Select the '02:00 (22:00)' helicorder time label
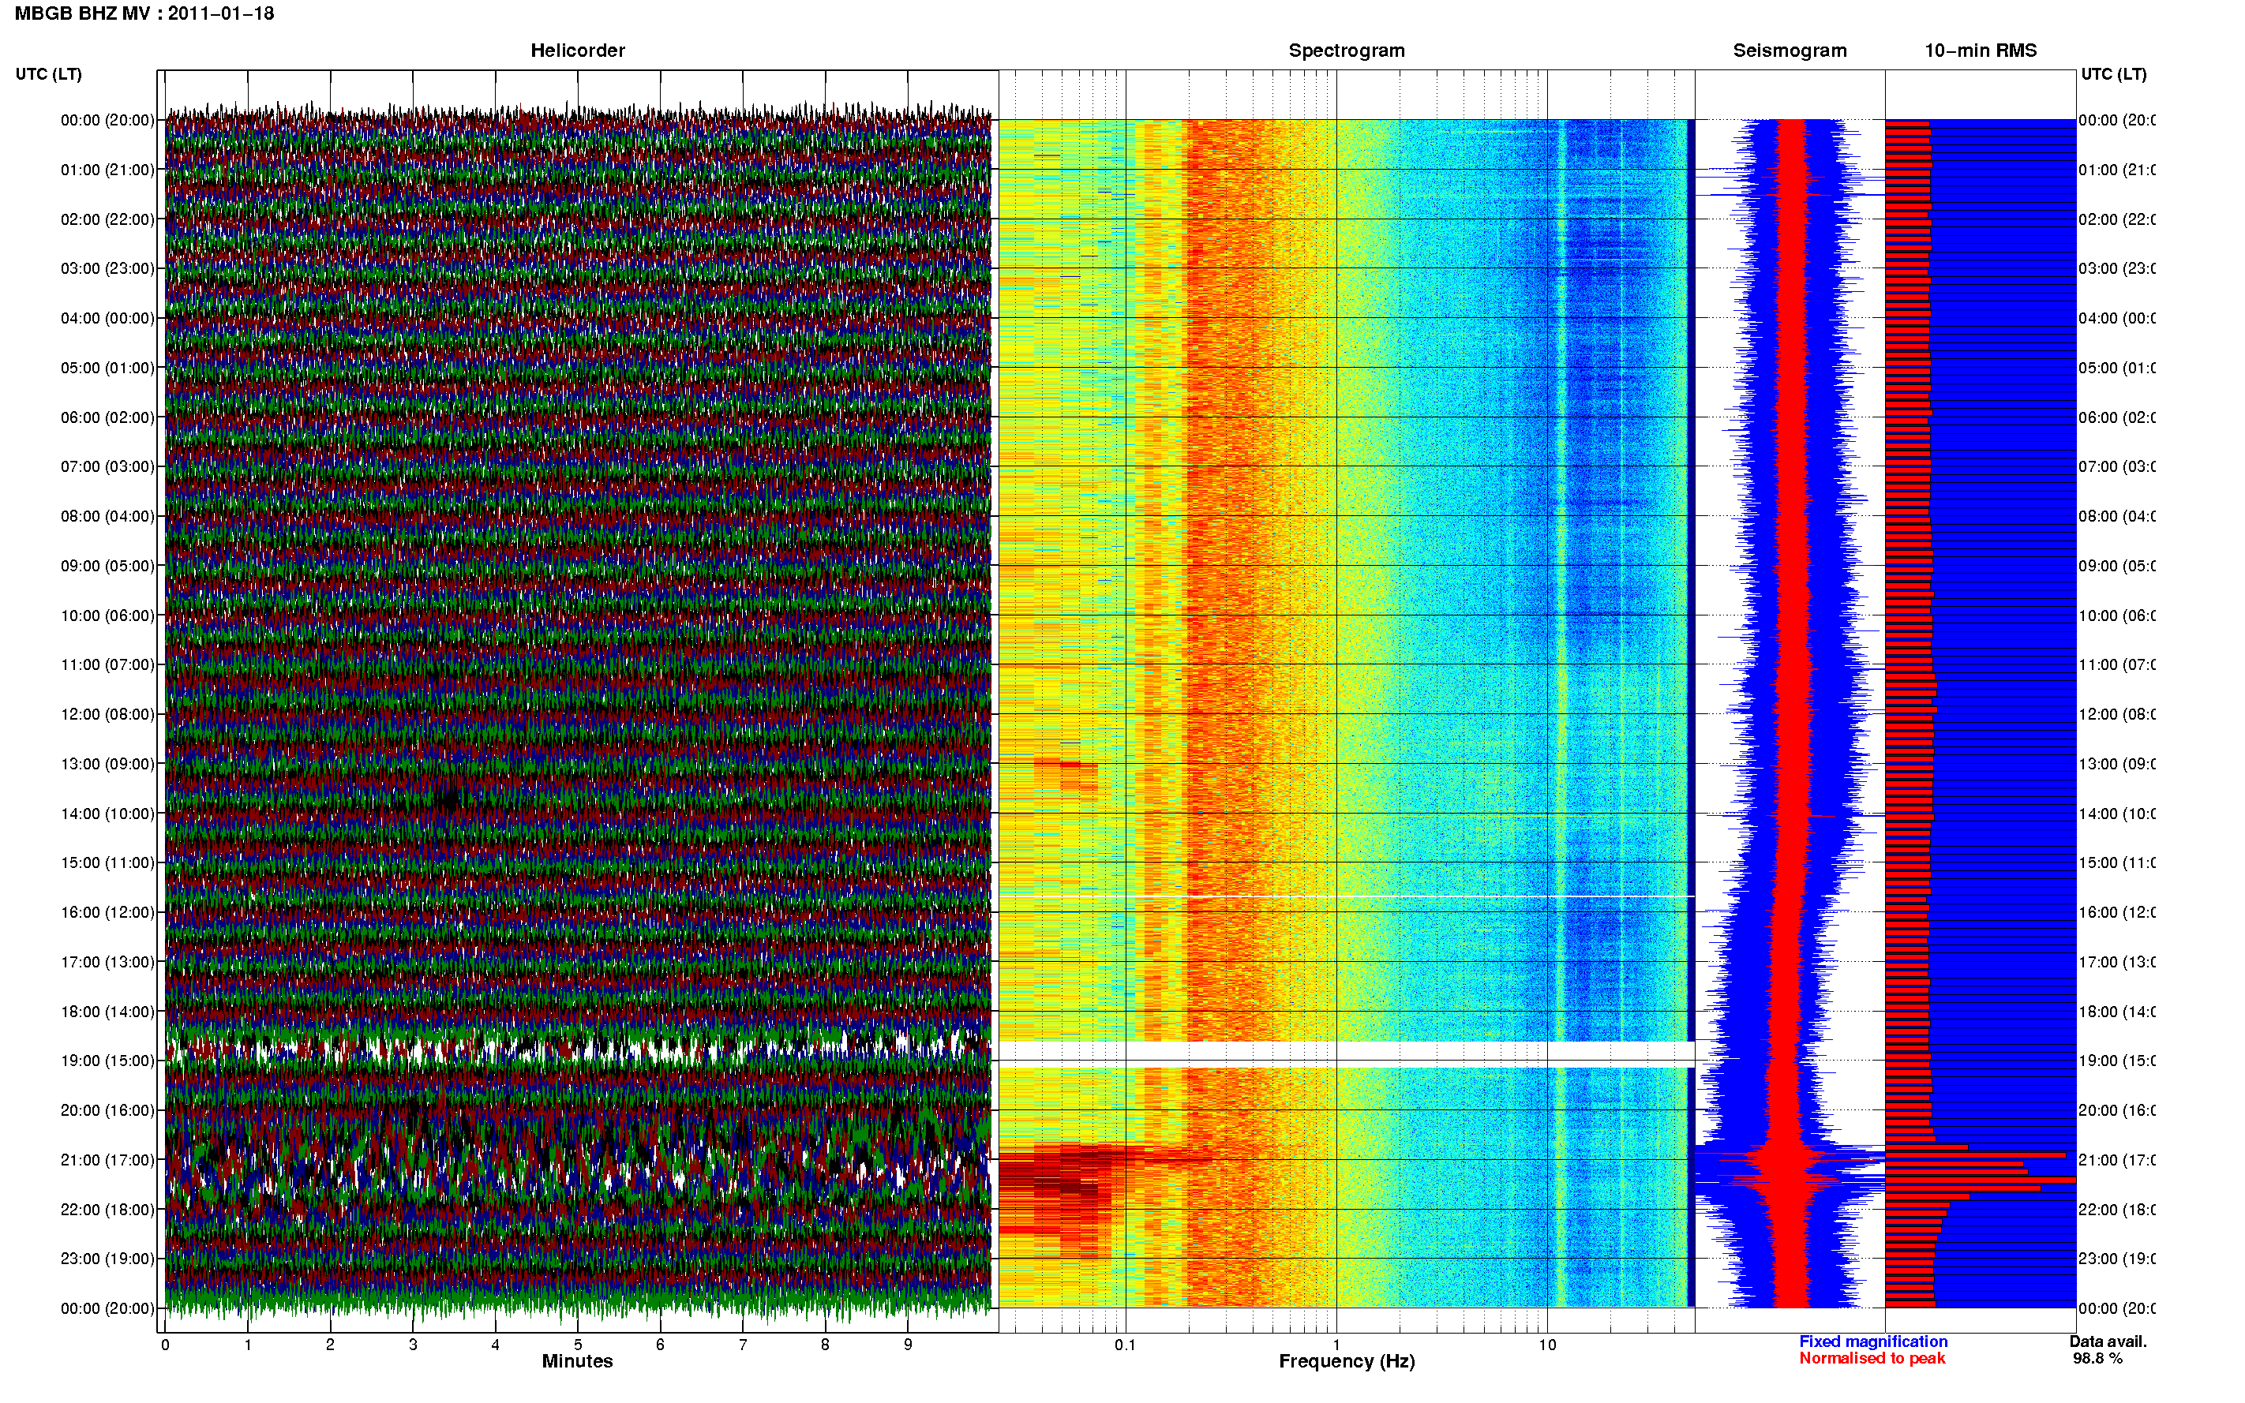Screen dimensions: 2245x1403 [107, 220]
